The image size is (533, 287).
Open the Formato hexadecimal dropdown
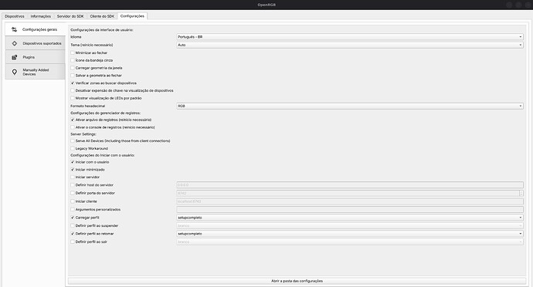point(350,106)
